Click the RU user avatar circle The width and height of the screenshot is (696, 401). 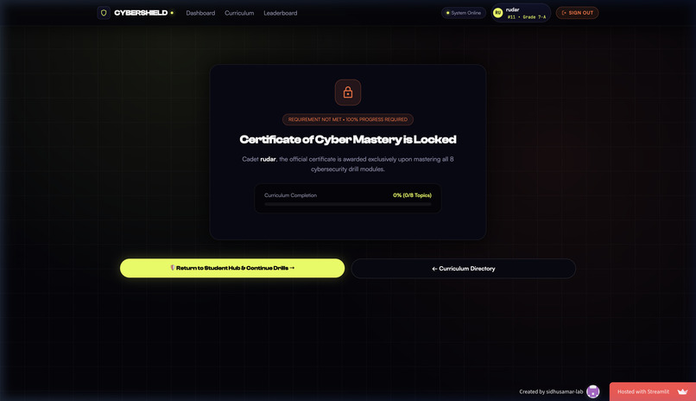pos(498,13)
